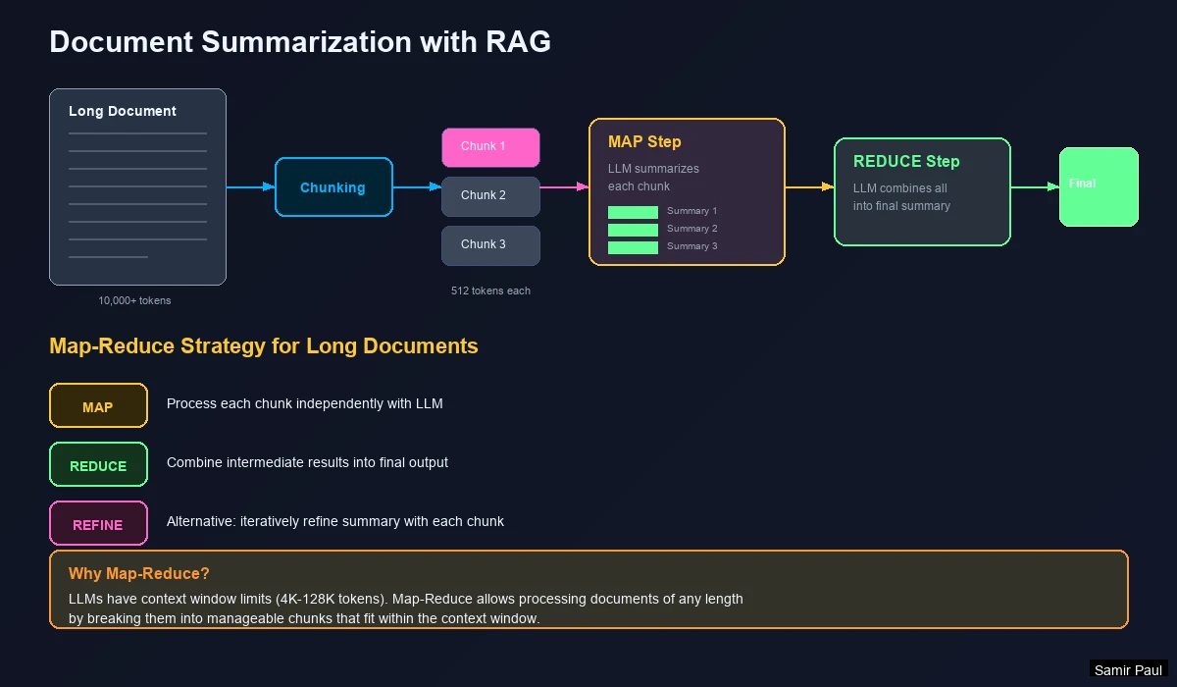This screenshot has width=1177, height=687.
Task: Expand the MAP Step panel
Action: click(687, 191)
